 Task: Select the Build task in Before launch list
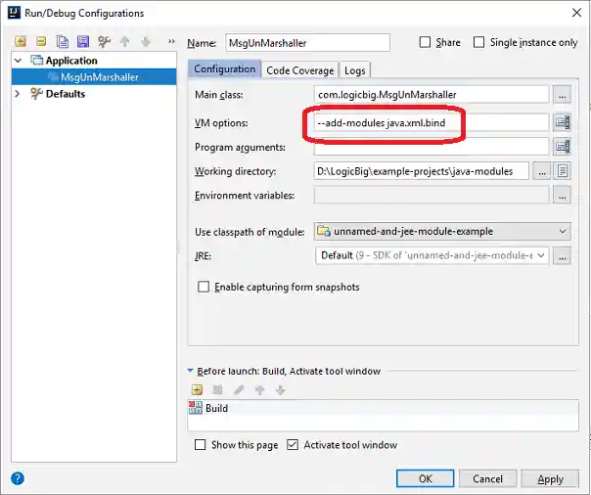point(383,408)
